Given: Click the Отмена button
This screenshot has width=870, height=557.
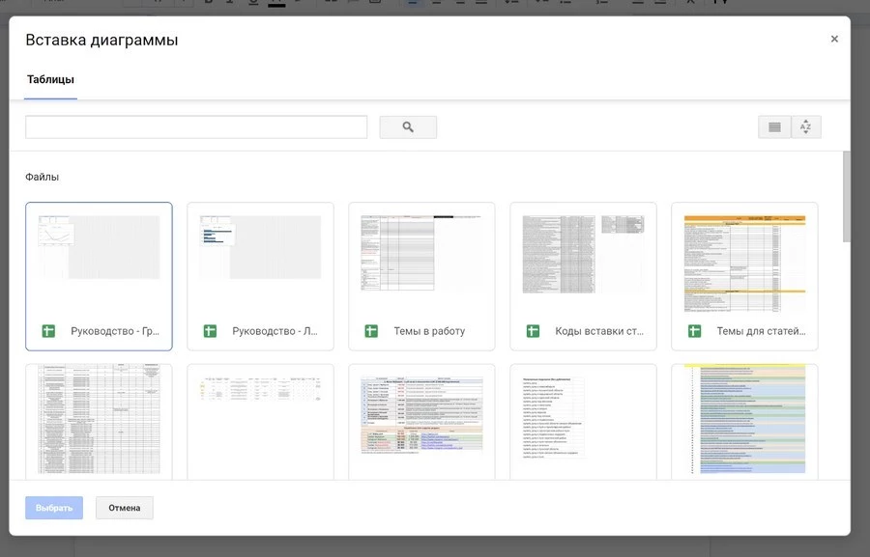Looking at the screenshot, I should coord(125,508).
